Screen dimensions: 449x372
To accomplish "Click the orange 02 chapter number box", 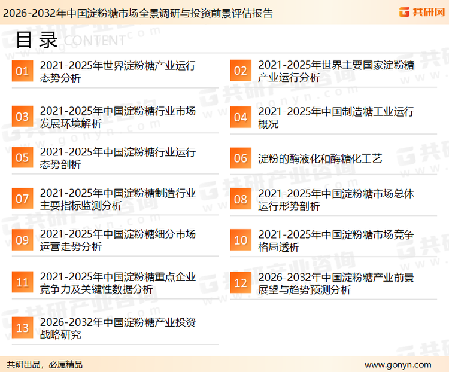I will (241, 71).
